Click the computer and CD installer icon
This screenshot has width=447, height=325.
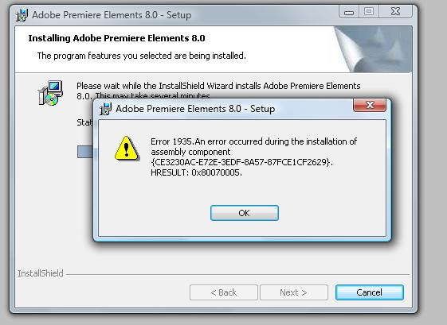pos(51,93)
